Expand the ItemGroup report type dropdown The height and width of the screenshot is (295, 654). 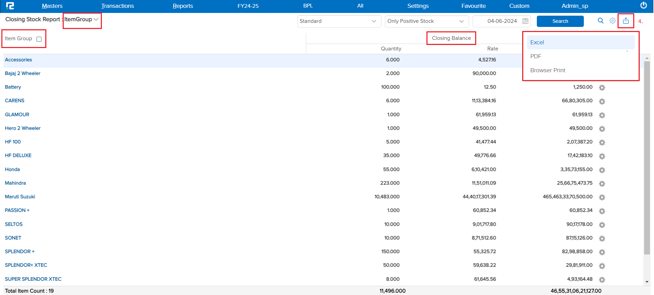96,19
